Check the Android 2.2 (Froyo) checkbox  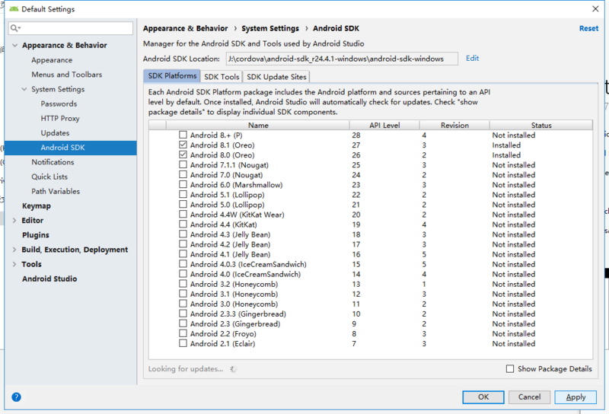pyautogui.click(x=183, y=333)
